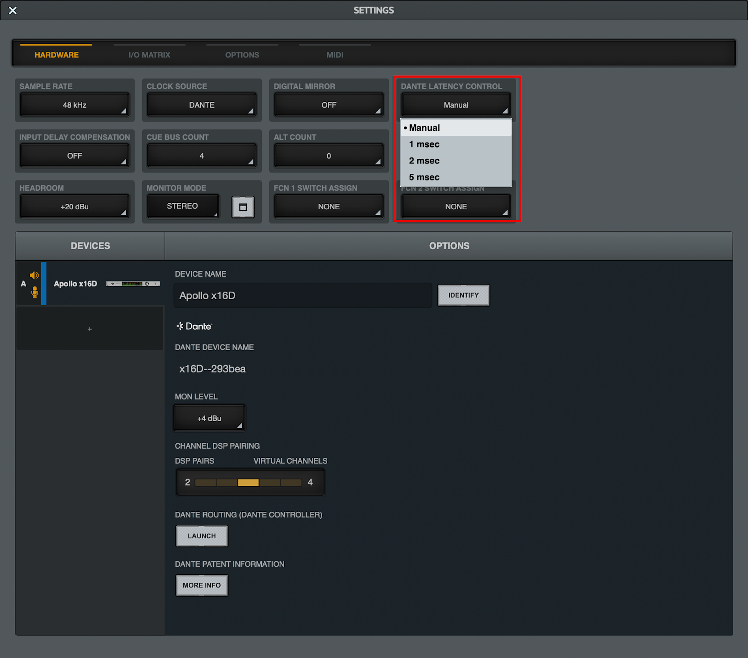This screenshot has height=658, width=748.
Task: Set DSP pairing slider toward 2 DSP pairs
Action: tap(206, 482)
